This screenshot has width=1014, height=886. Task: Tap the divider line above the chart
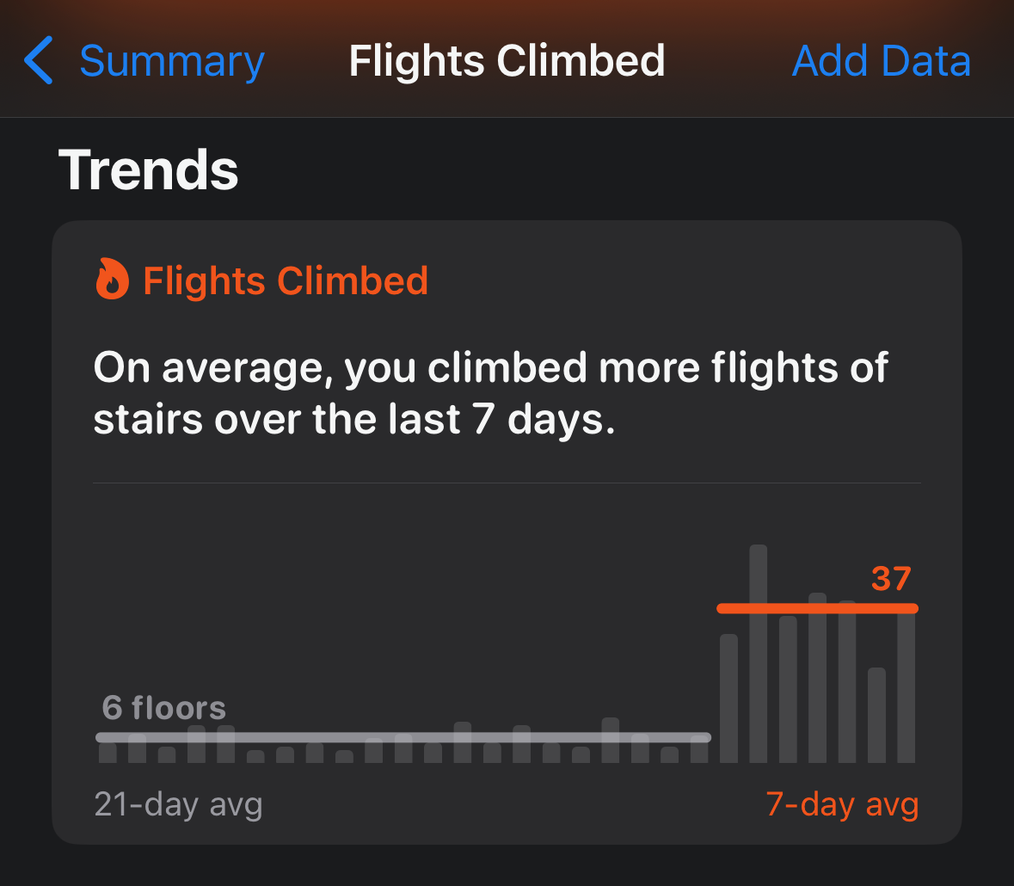point(507,483)
